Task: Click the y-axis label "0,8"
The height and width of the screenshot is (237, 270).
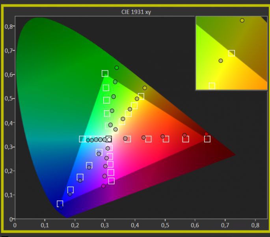Action: [x=8, y=27]
